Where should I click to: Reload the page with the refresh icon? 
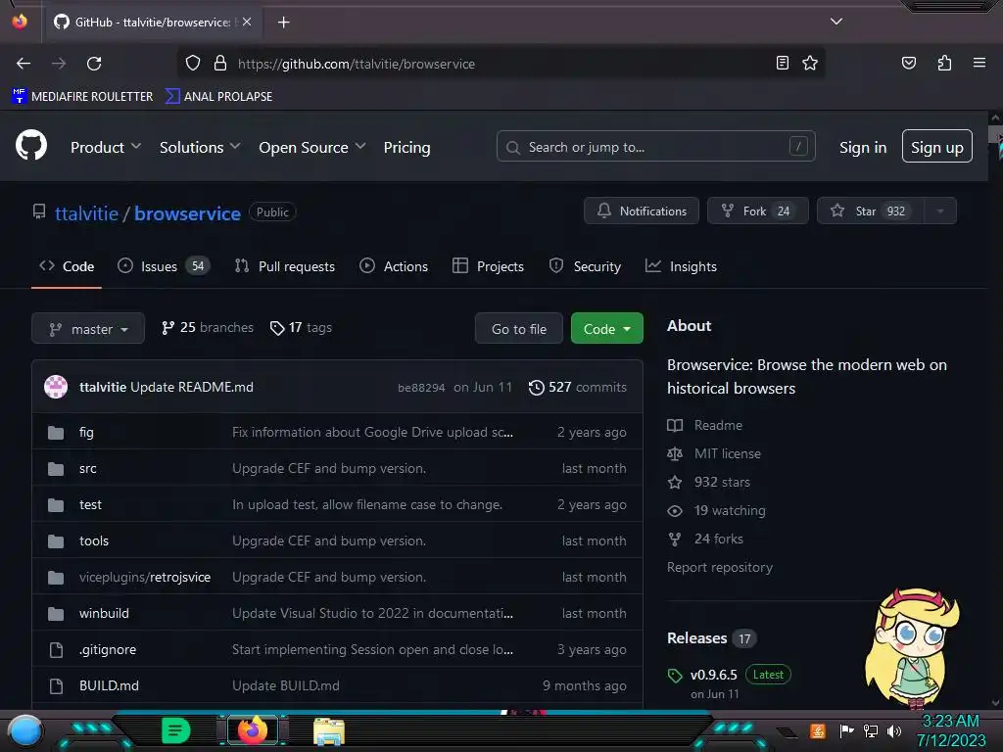[94, 64]
